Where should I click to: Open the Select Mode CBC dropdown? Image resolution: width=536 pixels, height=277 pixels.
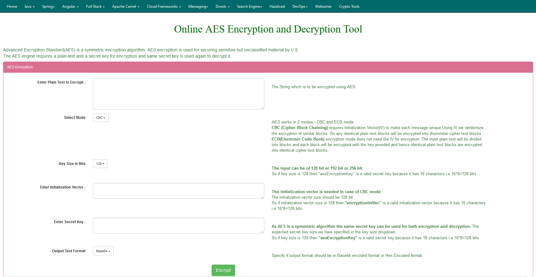[101, 118]
